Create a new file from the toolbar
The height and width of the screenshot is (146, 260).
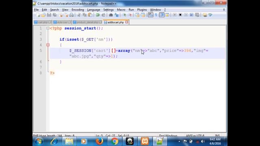pyautogui.click(x=38, y=15)
